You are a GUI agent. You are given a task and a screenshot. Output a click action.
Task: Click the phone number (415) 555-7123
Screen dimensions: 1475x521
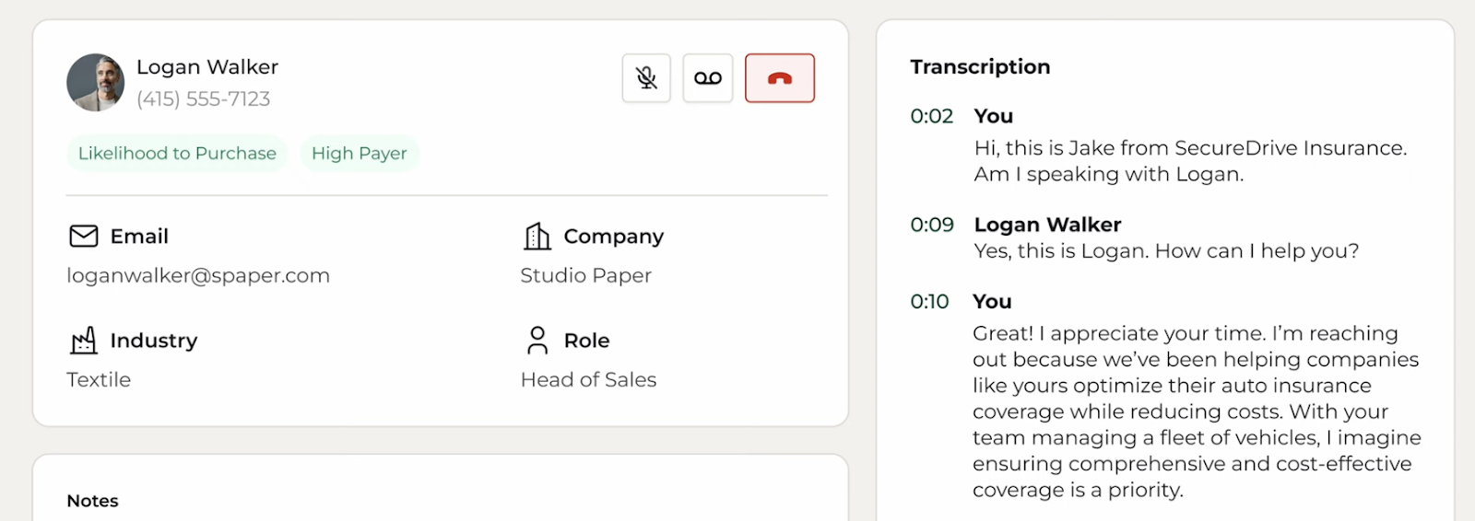204,98
